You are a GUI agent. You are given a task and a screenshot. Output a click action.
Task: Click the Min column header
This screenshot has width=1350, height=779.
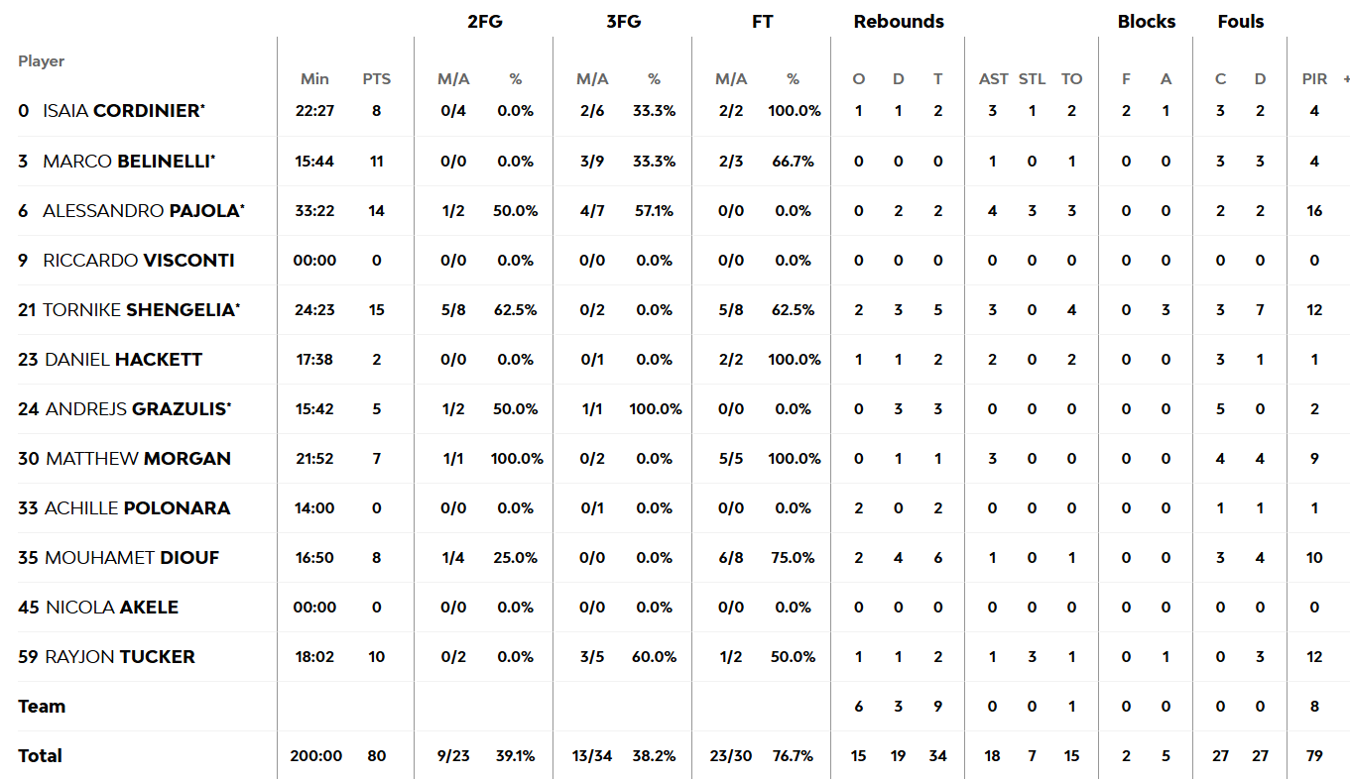pyautogui.click(x=314, y=79)
